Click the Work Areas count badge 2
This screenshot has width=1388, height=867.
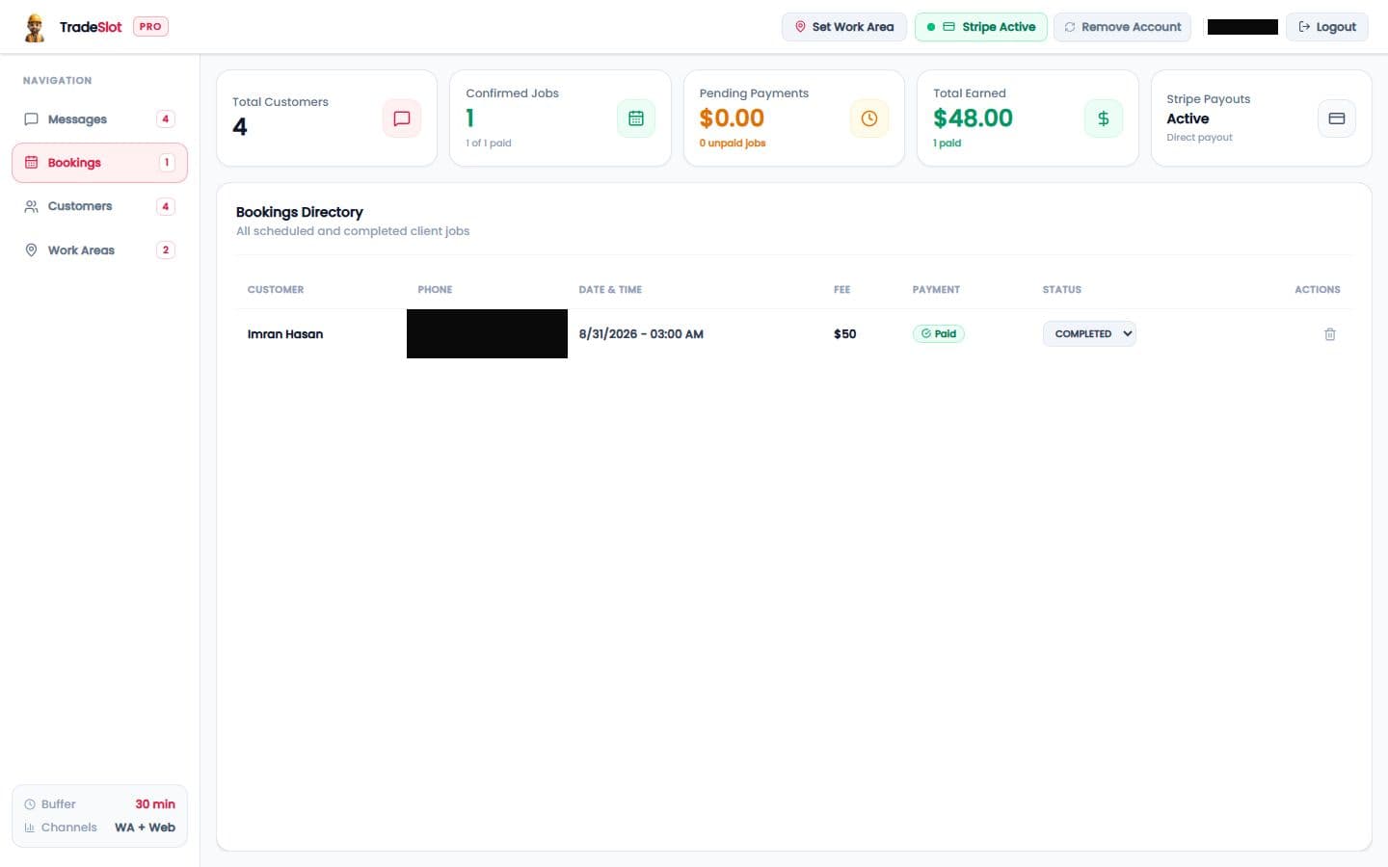(166, 250)
